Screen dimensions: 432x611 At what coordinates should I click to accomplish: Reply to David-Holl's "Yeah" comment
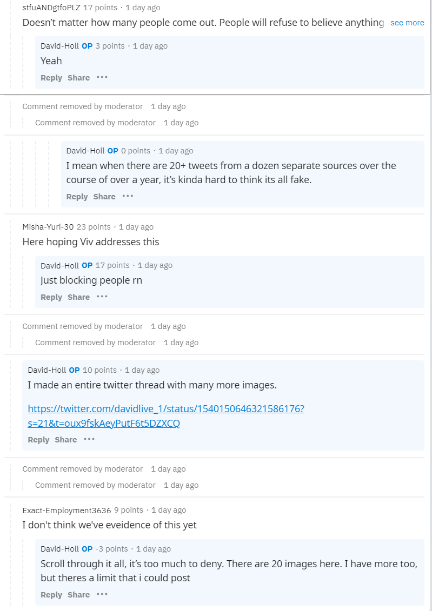tap(51, 78)
